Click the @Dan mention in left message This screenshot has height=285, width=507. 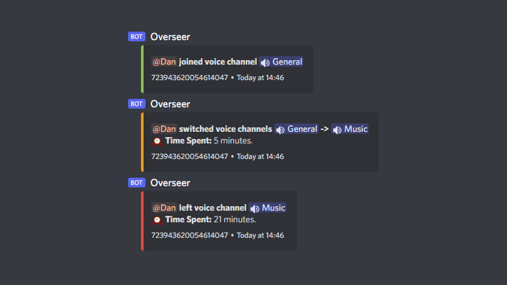point(164,208)
